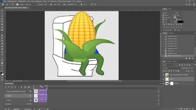Open the layer filter type dropdown
Viewport: 196px width, 110px height.
click(169, 65)
